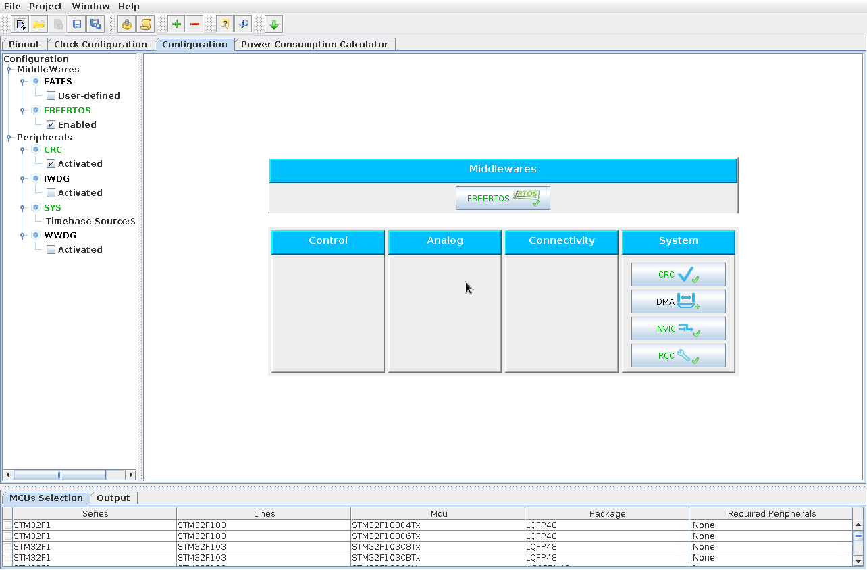The width and height of the screenshot is (867, 570).
Task: Select the FATFS middleware label
Action: (x=58, y=82)
